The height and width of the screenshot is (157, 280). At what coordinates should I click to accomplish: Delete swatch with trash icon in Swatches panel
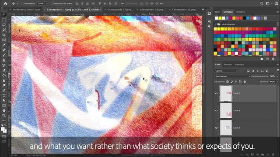(273, 59)
